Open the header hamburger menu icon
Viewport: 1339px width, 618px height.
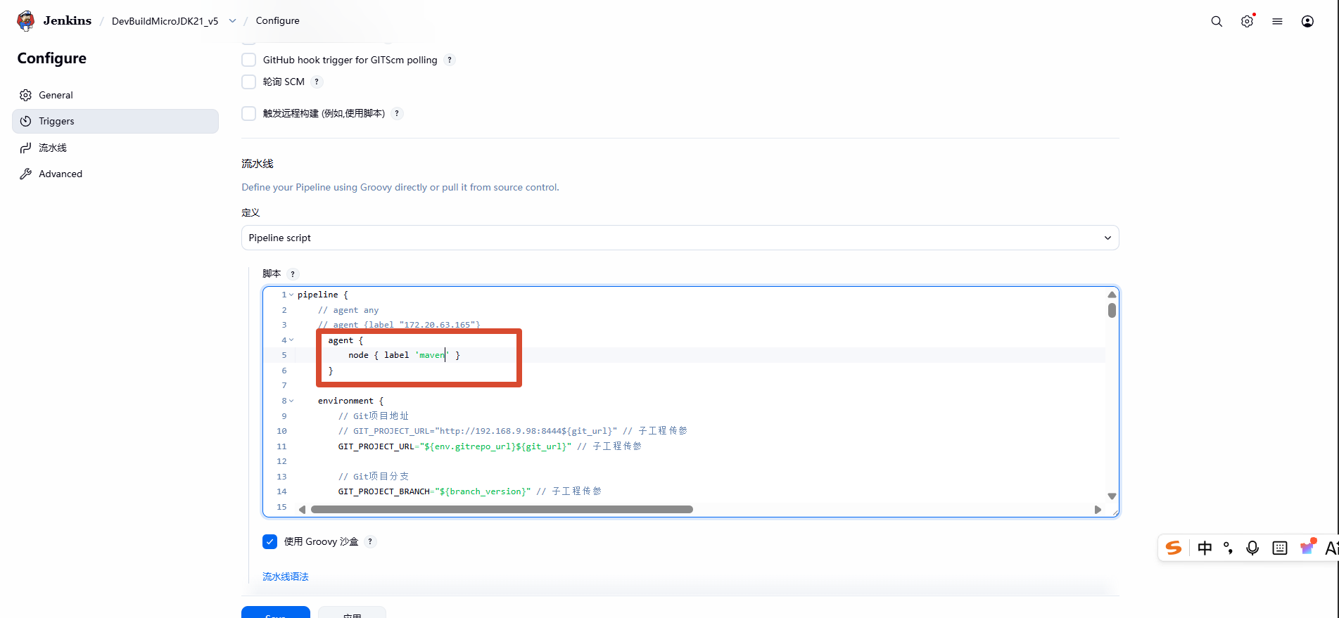click(1277, 21)
